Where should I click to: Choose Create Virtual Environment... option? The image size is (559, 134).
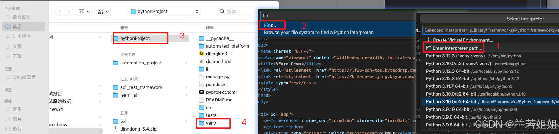pyautogui.click(x=460, y=40)
